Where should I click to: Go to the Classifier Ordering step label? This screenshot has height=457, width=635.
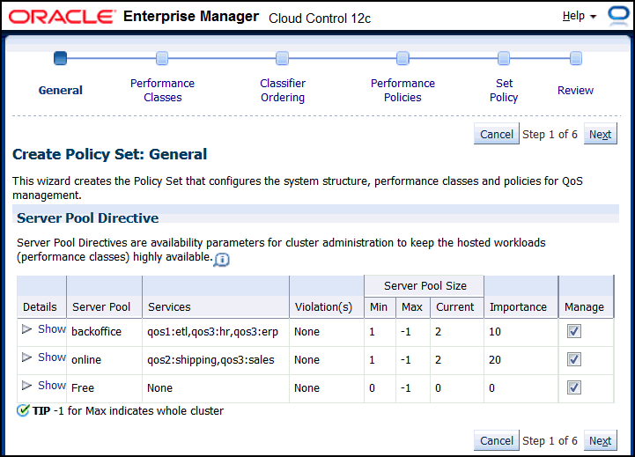[283, 91]
